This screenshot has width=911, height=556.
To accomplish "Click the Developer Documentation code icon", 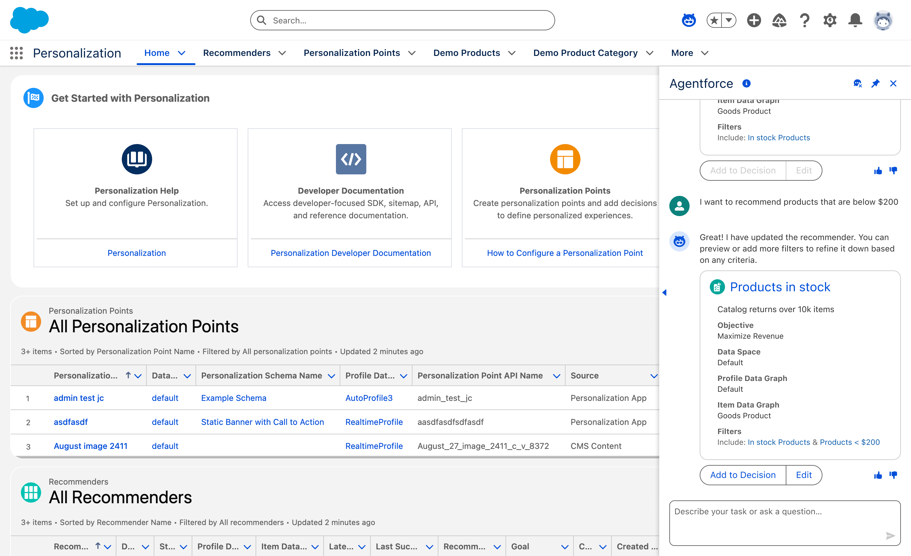I will tap(351, 159).
